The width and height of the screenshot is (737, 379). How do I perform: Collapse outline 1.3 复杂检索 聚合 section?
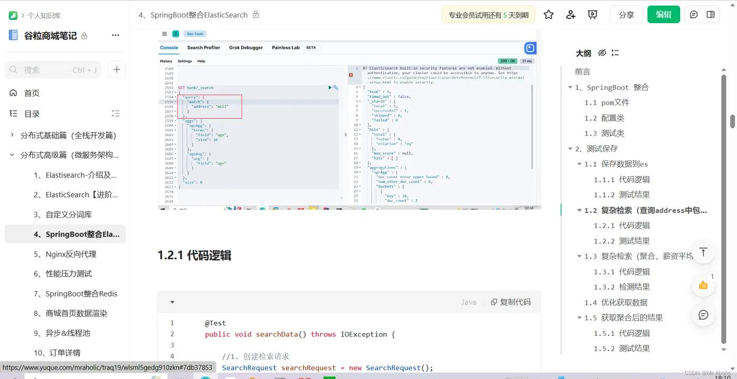[580, 257]
